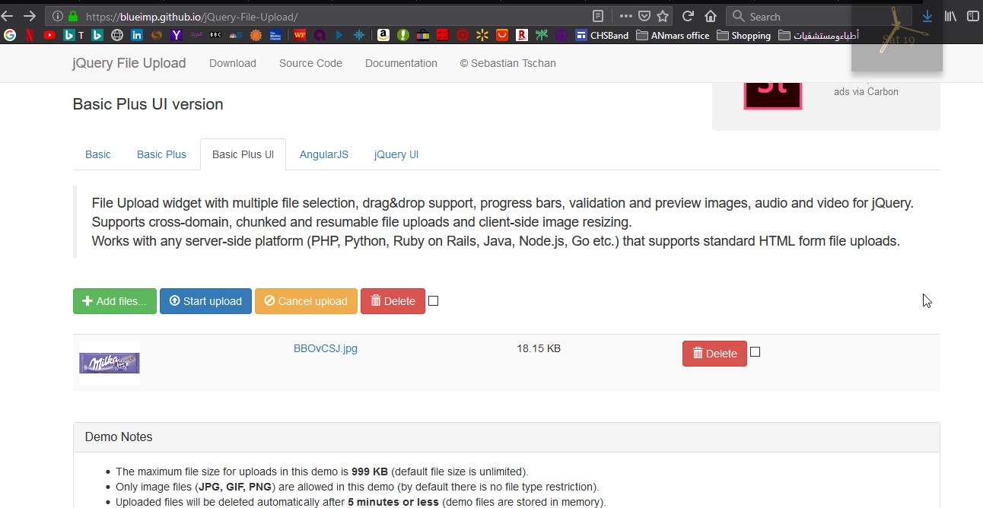Switch to the AngularJS tab
Screen dimensions: 983x508
pyautogui.click(x=323, y=154)
